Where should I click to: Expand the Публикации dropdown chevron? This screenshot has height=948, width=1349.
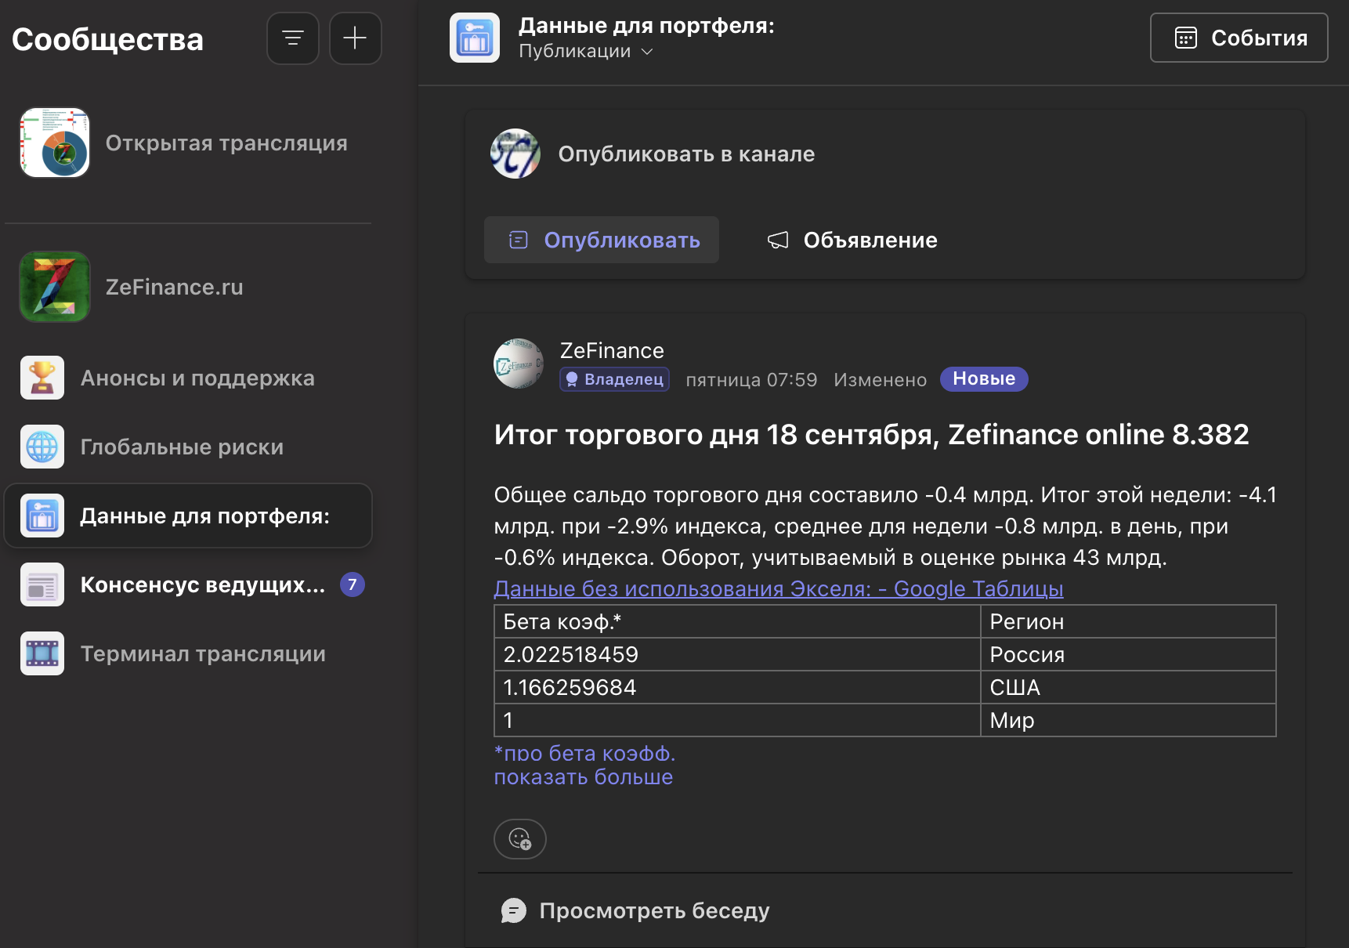(647, 52)
